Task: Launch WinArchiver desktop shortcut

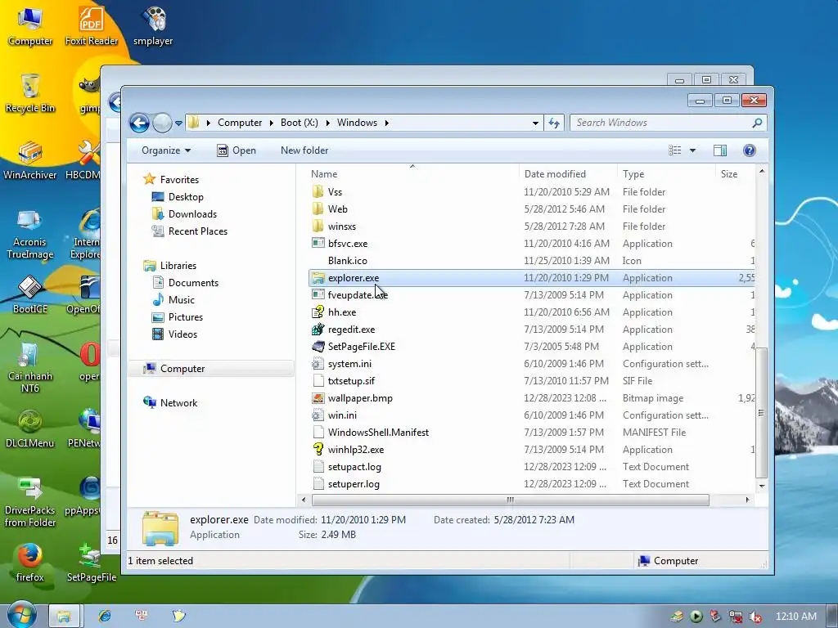Action: (30, 160)
